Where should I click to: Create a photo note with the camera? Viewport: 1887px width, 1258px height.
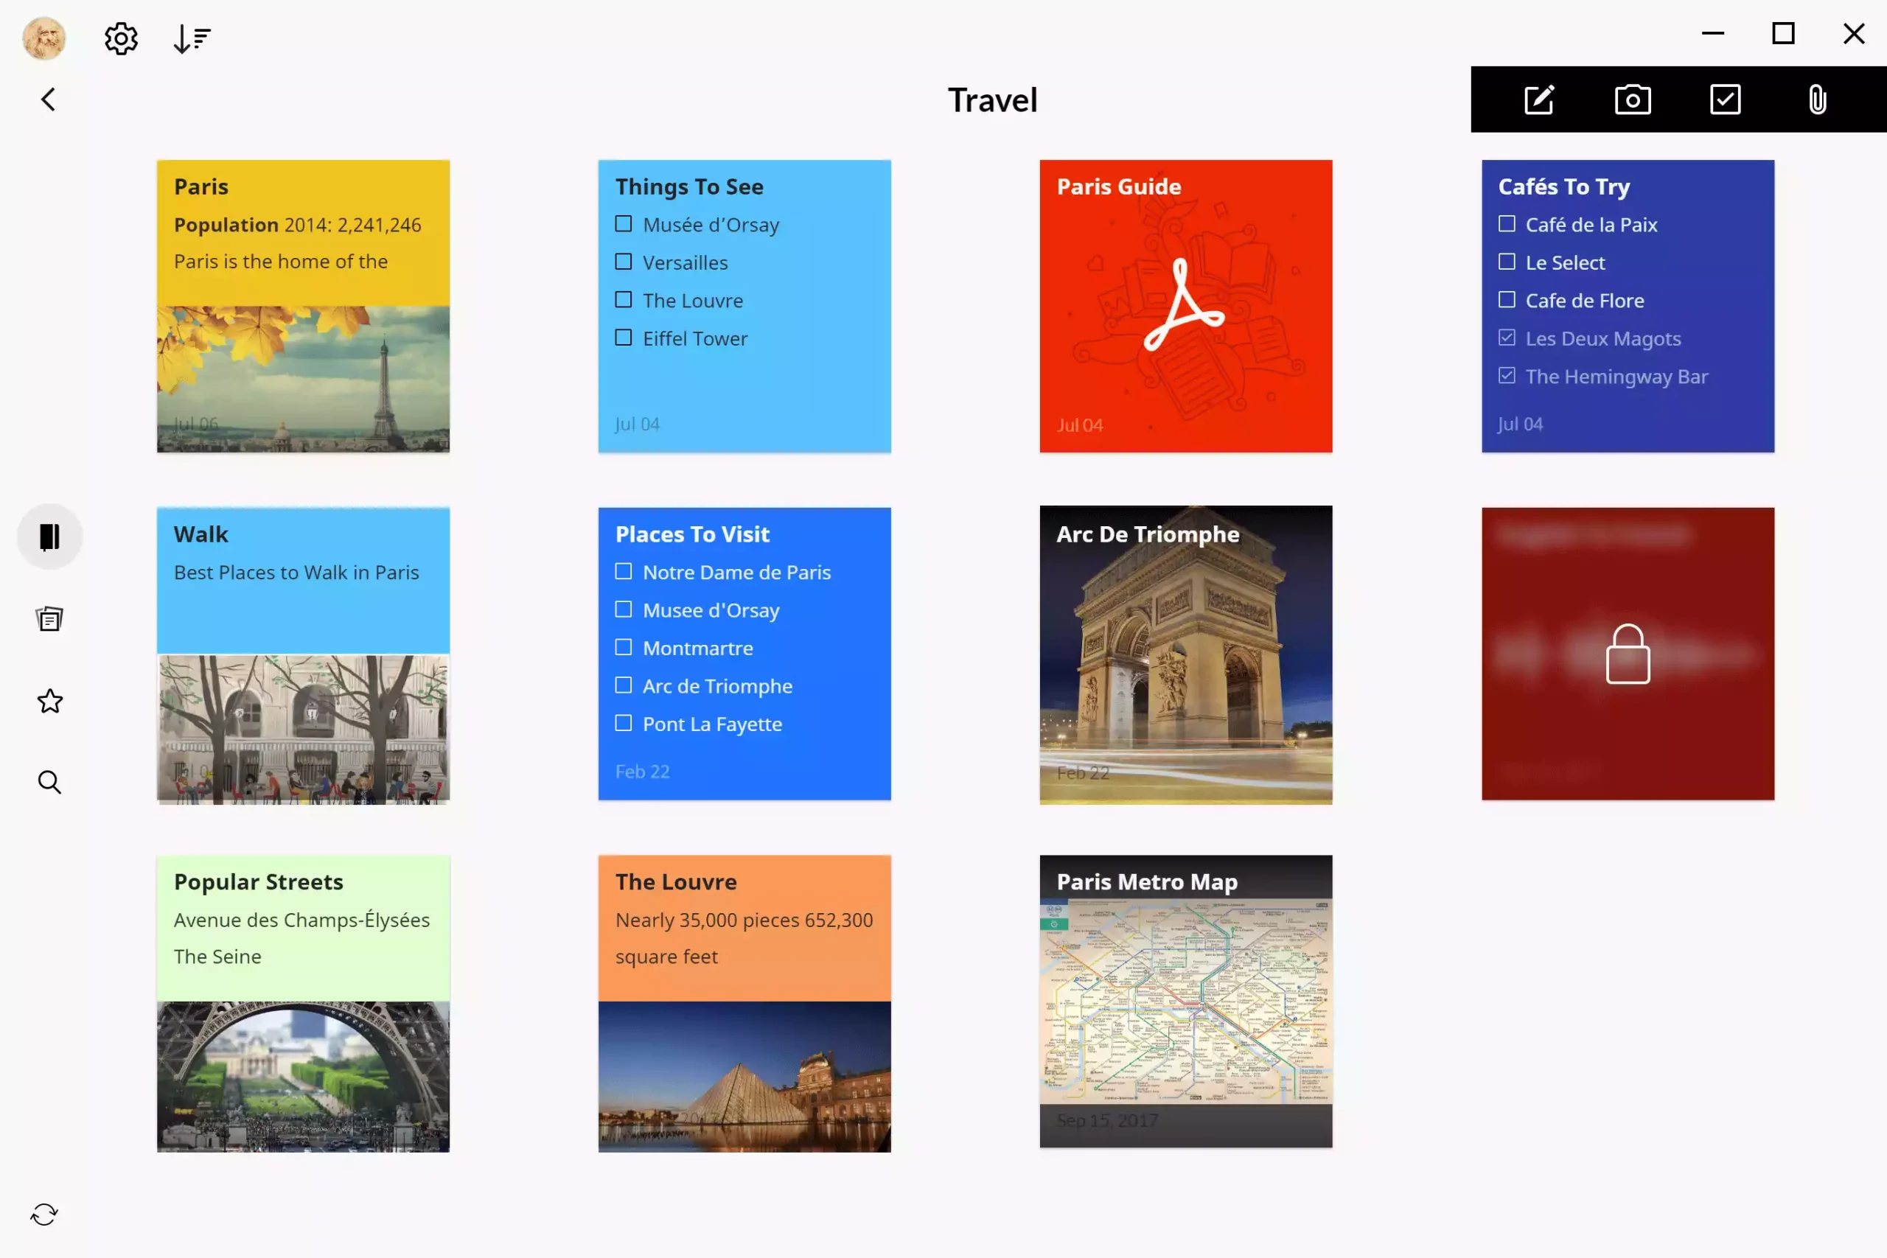(x=1632, y=99)
